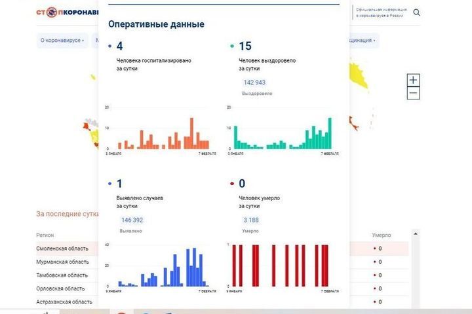
Task: Select Астраханская область in region list
Action: tap(64, 302)
